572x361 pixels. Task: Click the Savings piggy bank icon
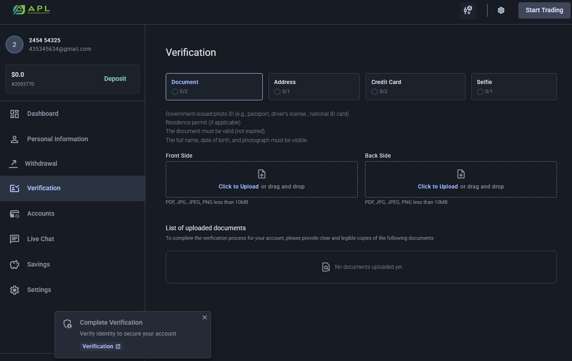point(15,264)
